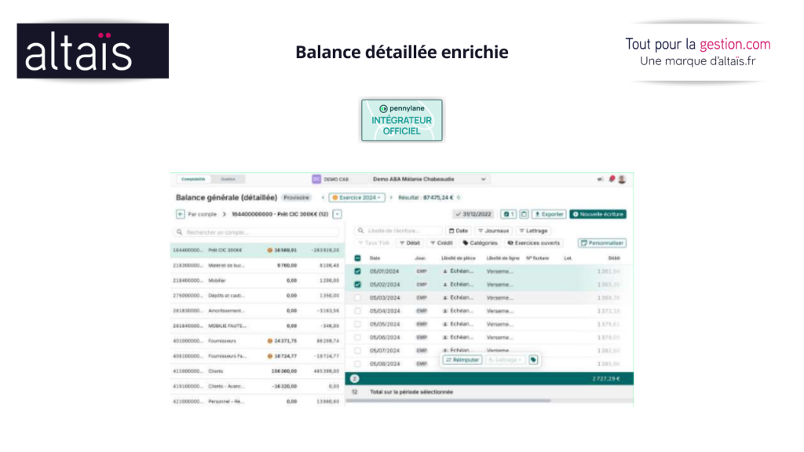Switch to the Gestion tab
The width and height of the screenshot is (804, 452).
(x=228, y=179)
